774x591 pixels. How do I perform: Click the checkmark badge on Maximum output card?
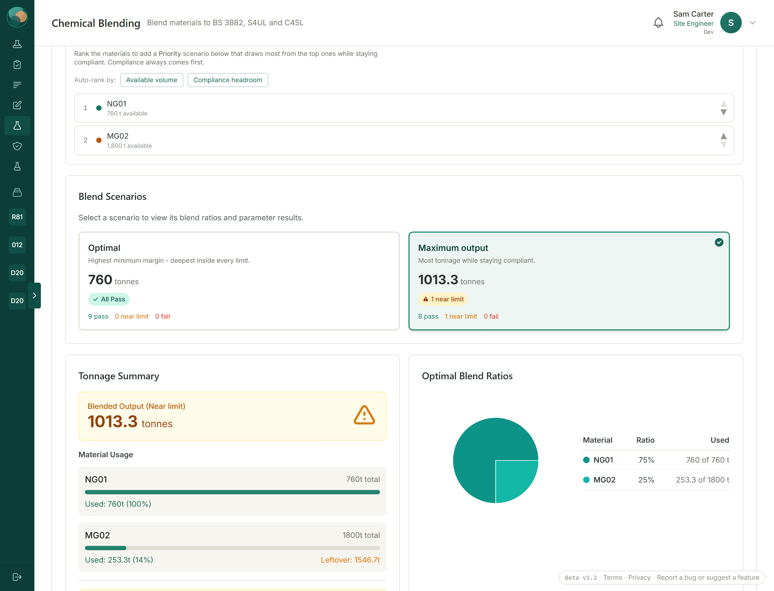pyautogui.click(x=719, y=242)
